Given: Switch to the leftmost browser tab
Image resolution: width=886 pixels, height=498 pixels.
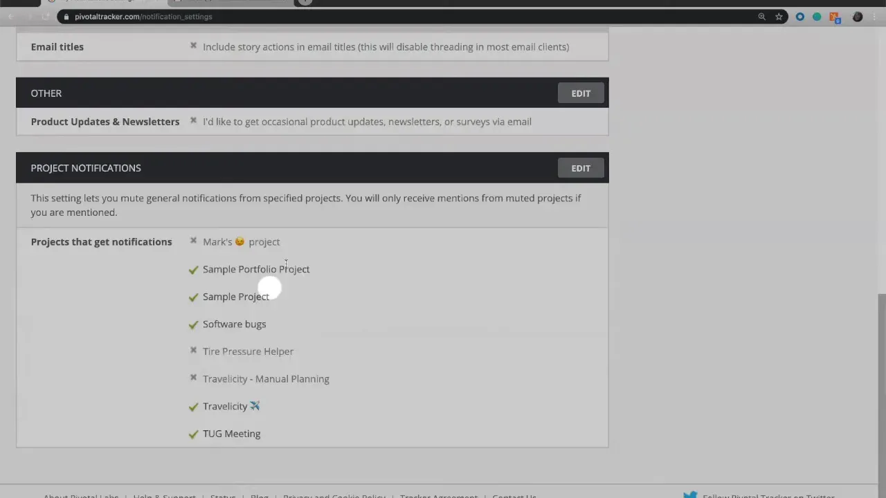Looking at the screenshot, I should click(x=21, y=3).
